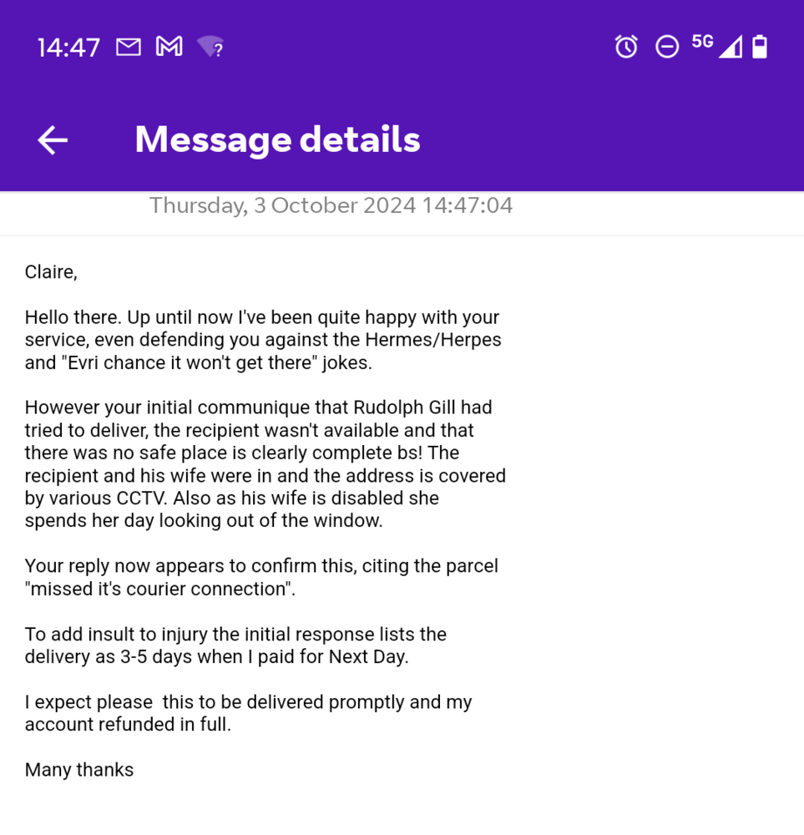Screen dimensions: 804x835
Task: Tap the battery status icon
Action: click(x=760, y=47)
